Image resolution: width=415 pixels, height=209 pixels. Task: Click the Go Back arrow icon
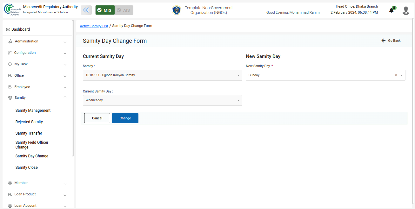tap(384, 41)
